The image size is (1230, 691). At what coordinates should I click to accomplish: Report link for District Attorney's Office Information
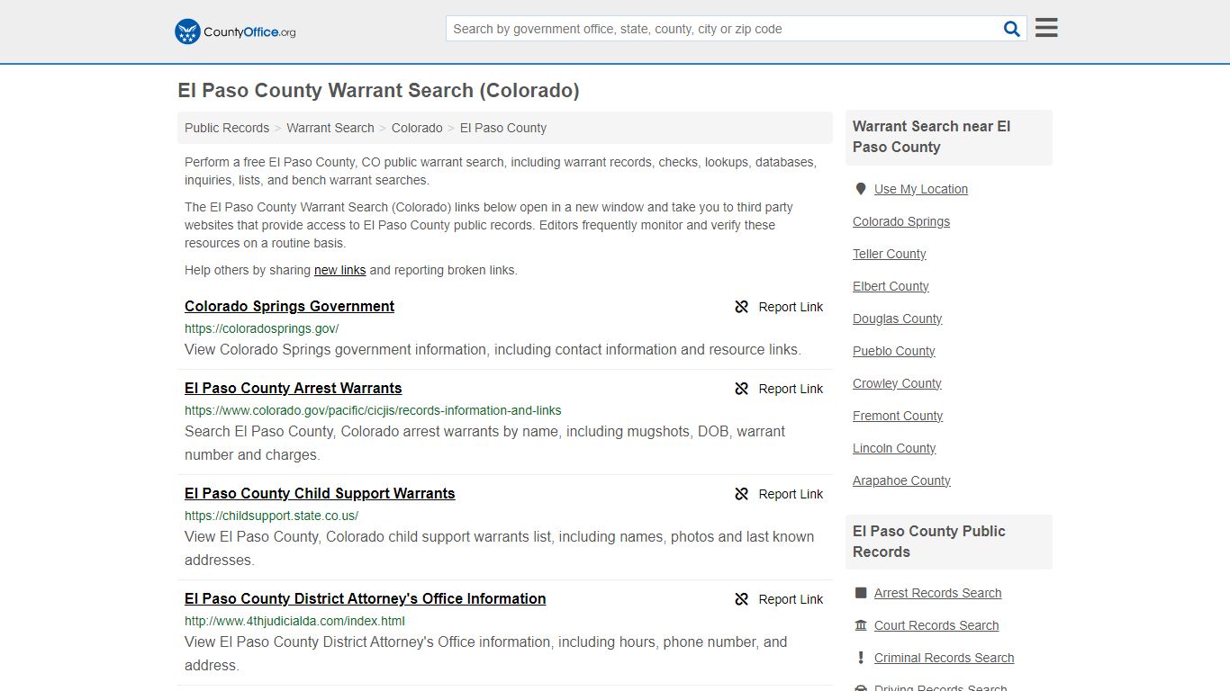click(x=779, y=599)
